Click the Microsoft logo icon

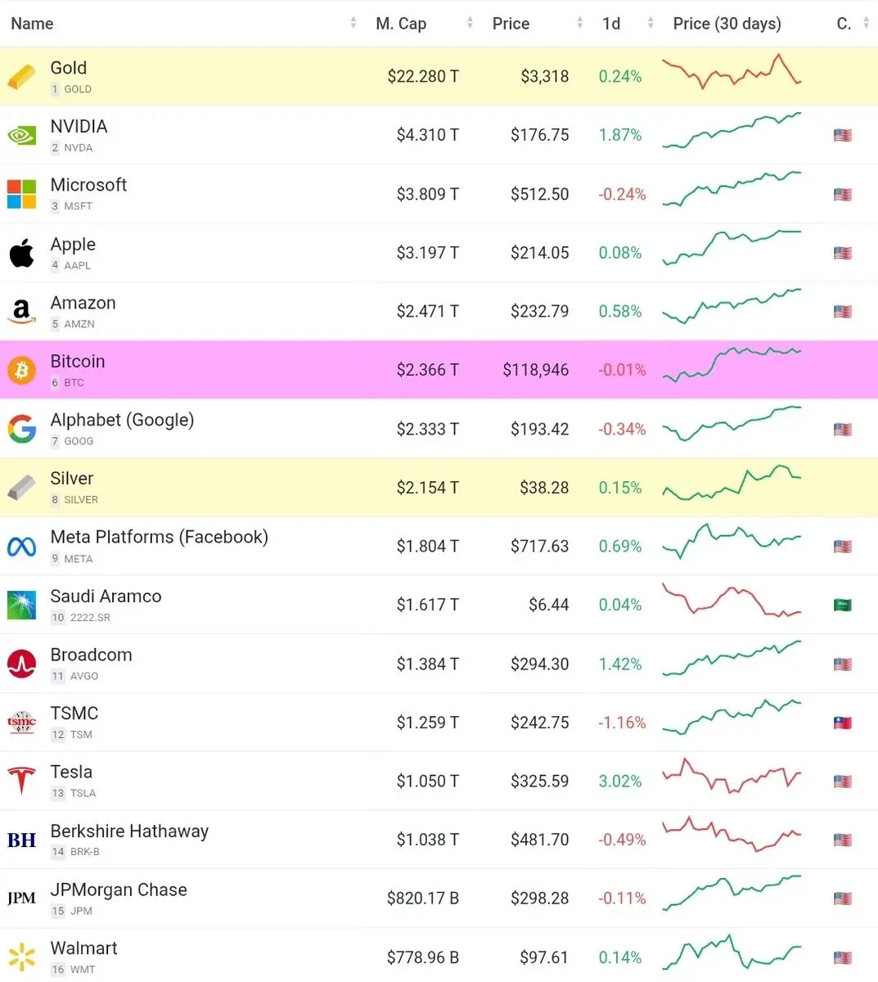(x=22, y=195)
